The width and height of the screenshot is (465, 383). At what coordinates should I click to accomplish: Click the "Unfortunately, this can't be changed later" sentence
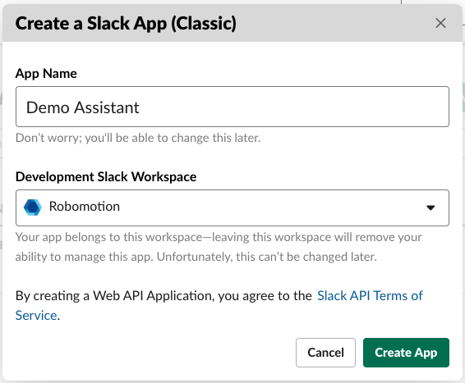coord(267,257)
